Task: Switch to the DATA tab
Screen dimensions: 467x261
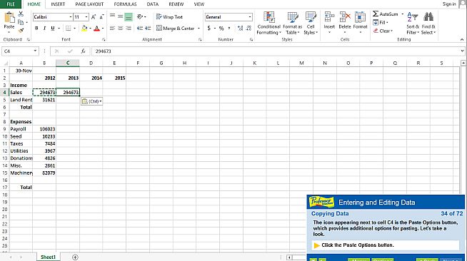Action: click(153, 4)
